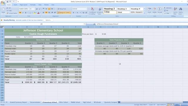Open the General number format dropdown
The image size is (188, 106).
point(86,9)
